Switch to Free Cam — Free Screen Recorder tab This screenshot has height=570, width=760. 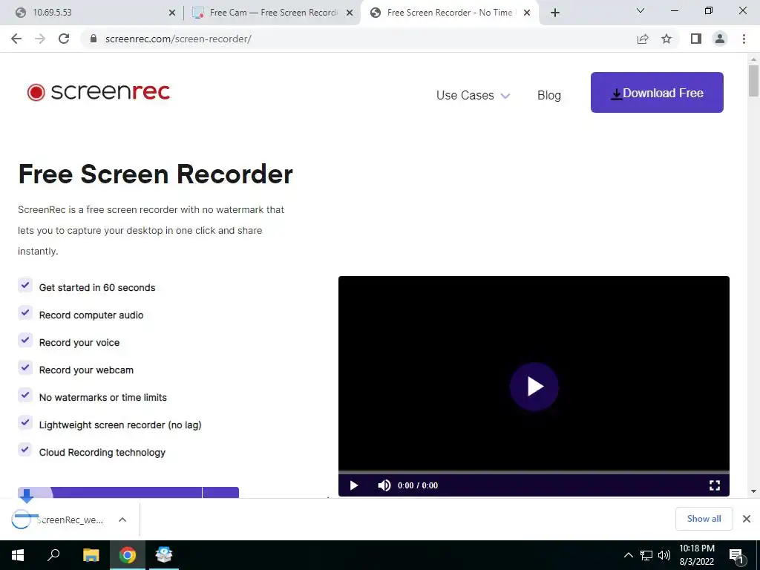pyautogui.click(x=272, y=13)
